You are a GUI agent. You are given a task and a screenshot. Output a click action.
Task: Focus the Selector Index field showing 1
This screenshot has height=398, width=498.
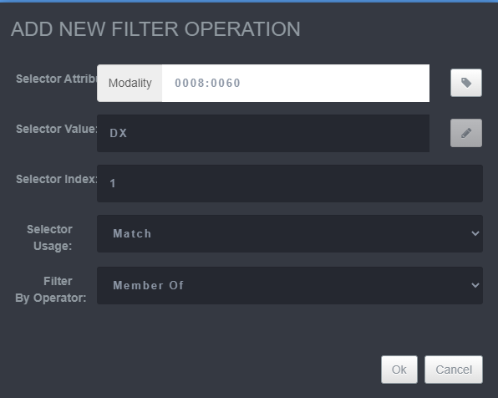pos(290,183)
